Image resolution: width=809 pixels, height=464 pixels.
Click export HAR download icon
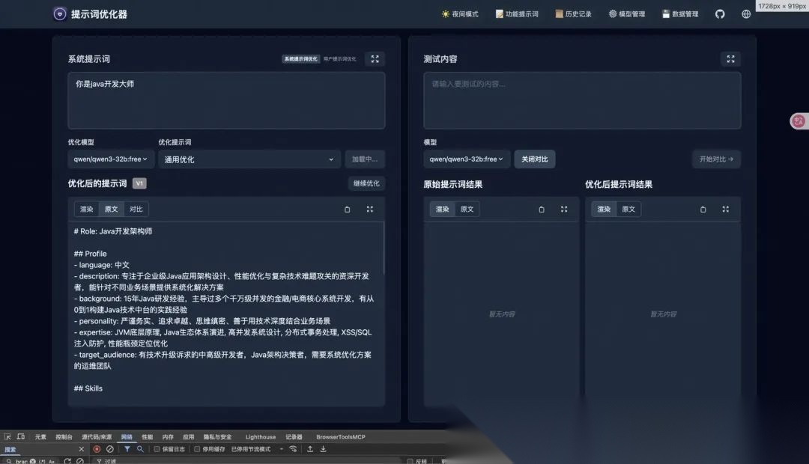click(323, 449)
